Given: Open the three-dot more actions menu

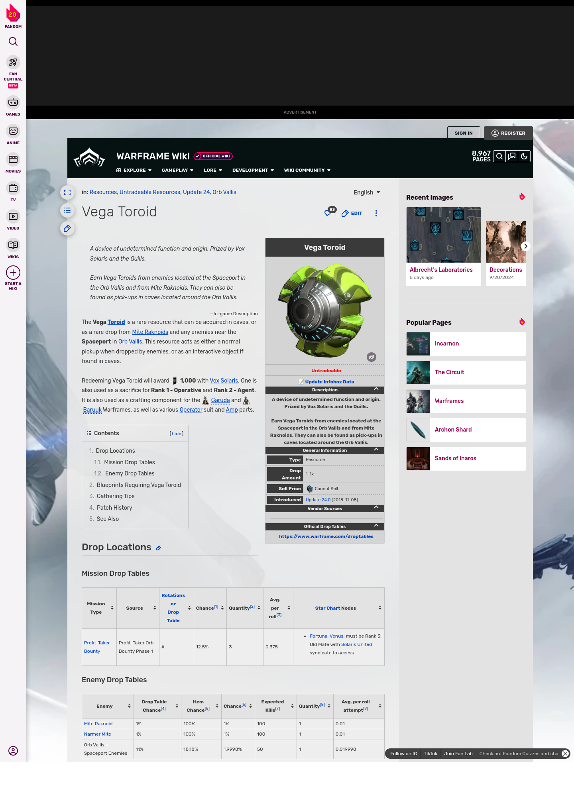Looking at the screenshot, I should 376,213.
